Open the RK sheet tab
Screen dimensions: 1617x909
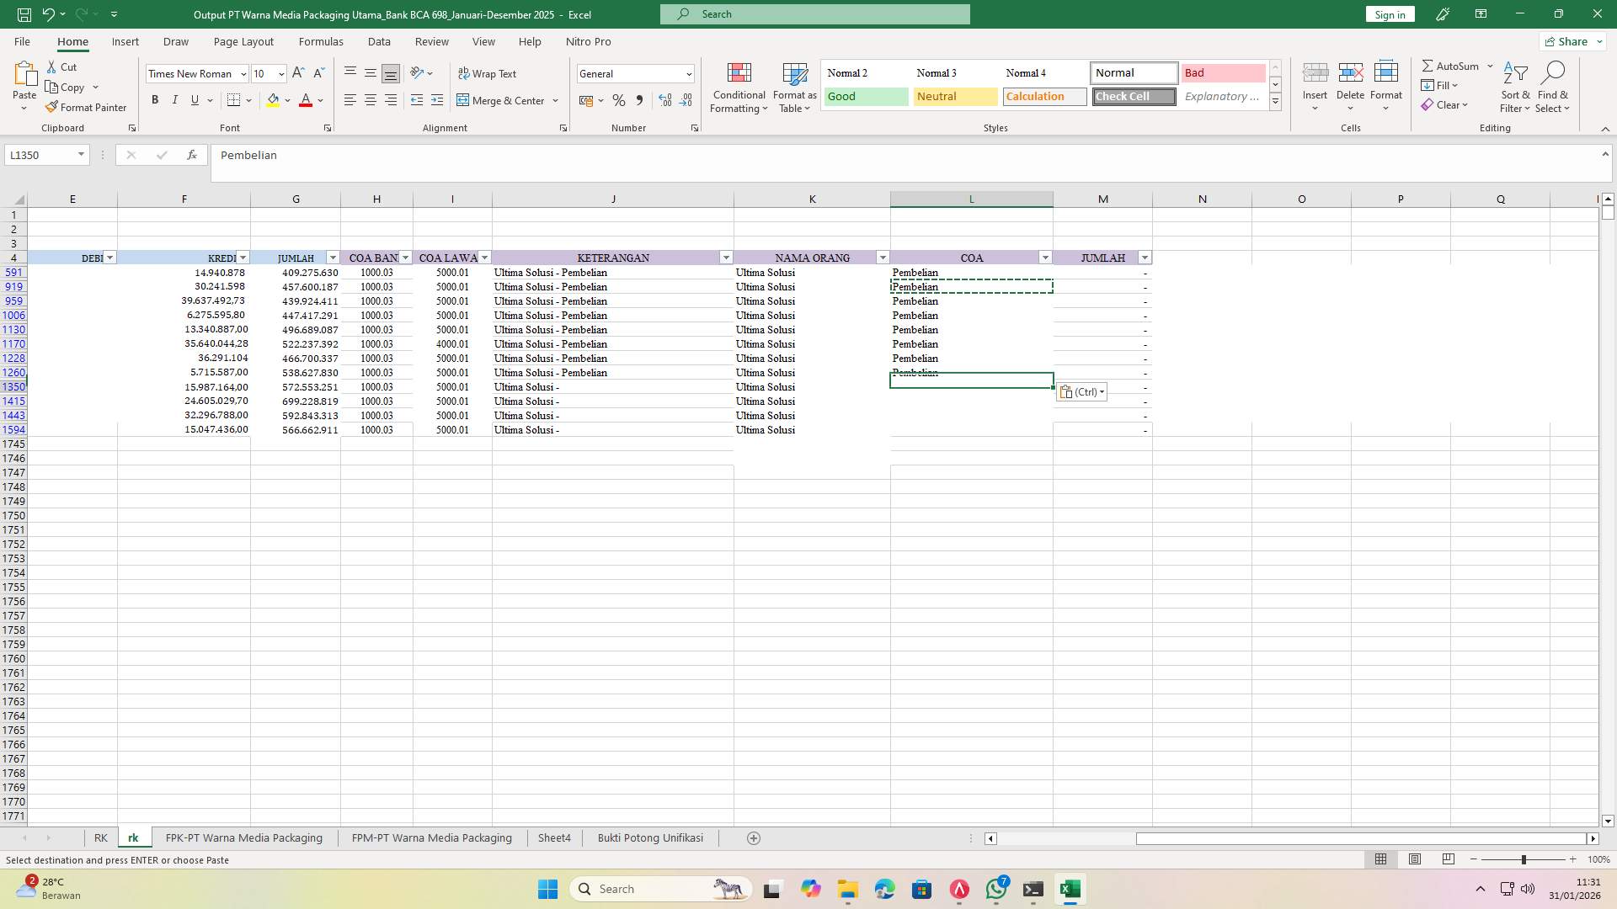coord(101,837)
